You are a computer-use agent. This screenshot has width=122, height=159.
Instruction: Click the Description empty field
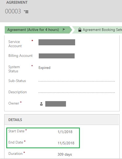pos(77,92)
